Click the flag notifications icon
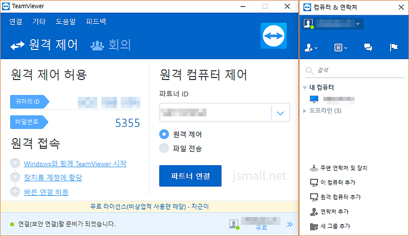409x236 pixels. 394,47
